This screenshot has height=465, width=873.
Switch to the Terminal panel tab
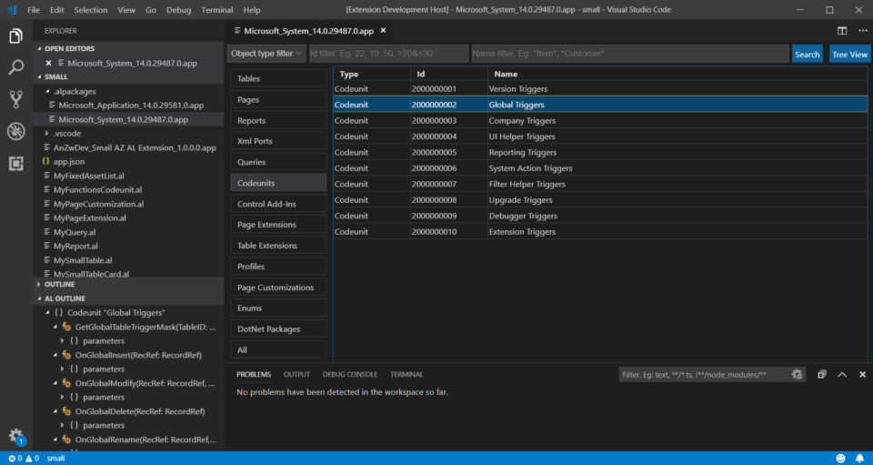coord(406,374)
